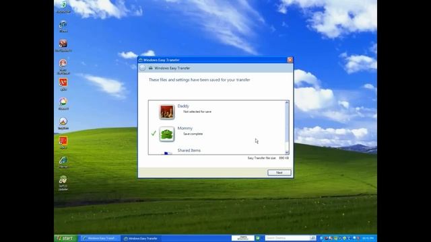Click the "These files and settings have been saved" heading
Viewport: 431px width, 242px height.
[x=199, y=80]
